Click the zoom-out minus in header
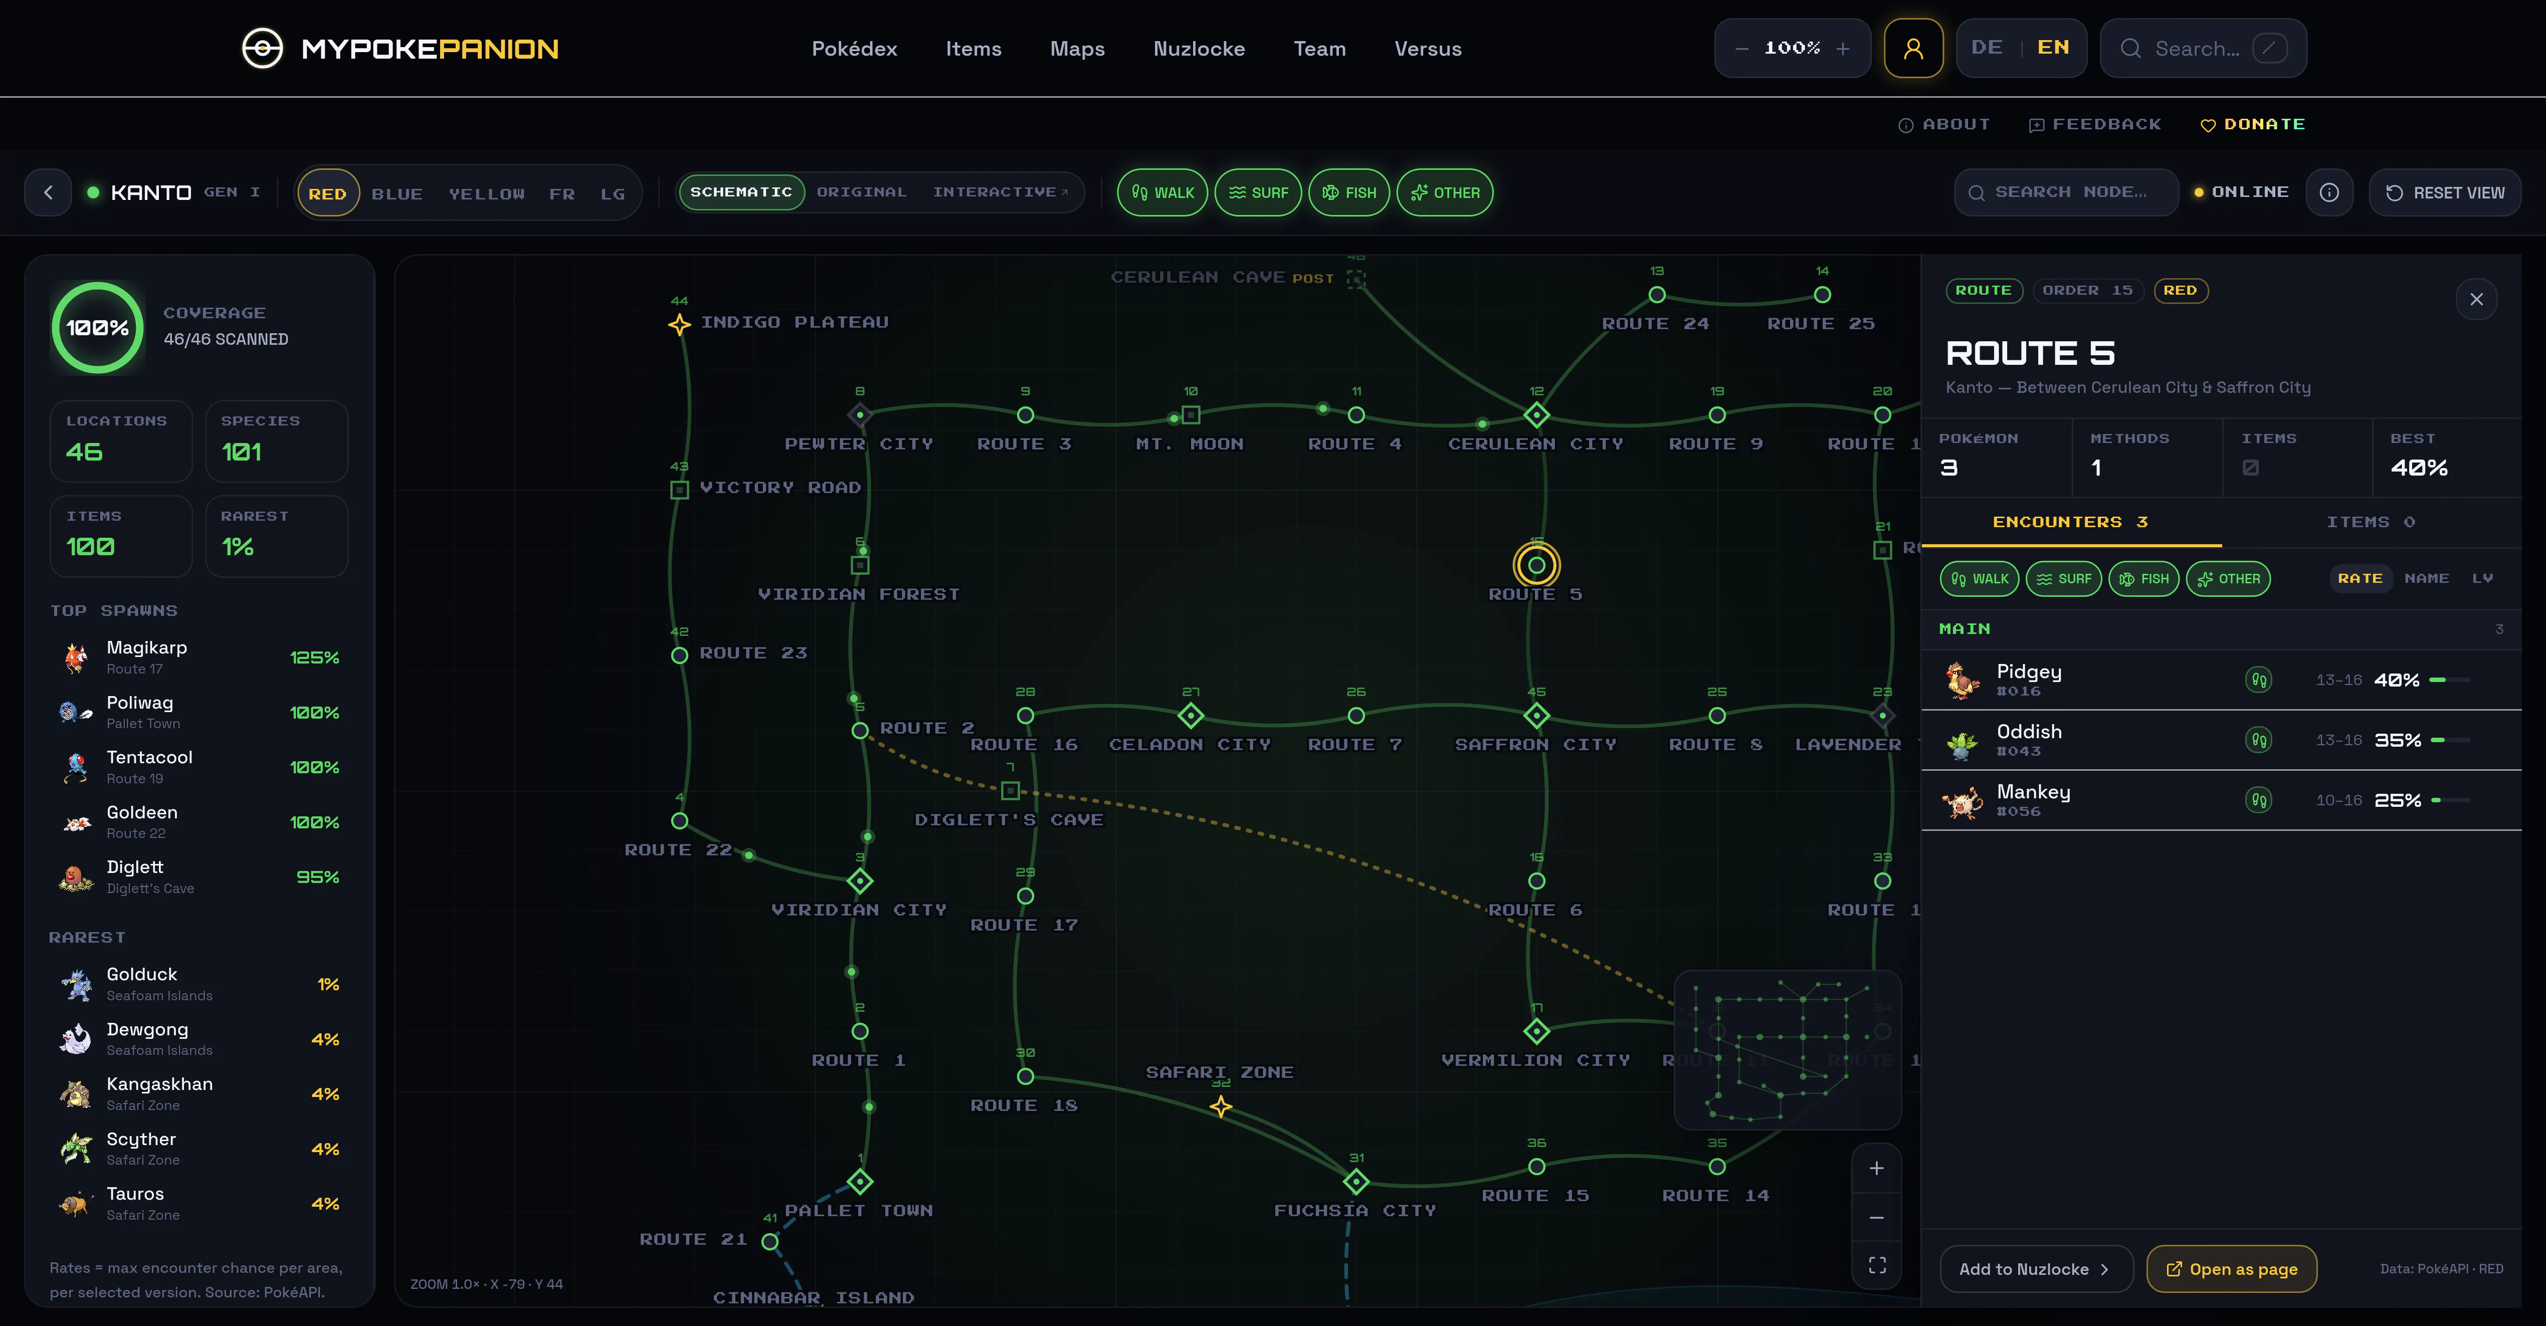Screen dimensions: 2546x1326 1741,49
